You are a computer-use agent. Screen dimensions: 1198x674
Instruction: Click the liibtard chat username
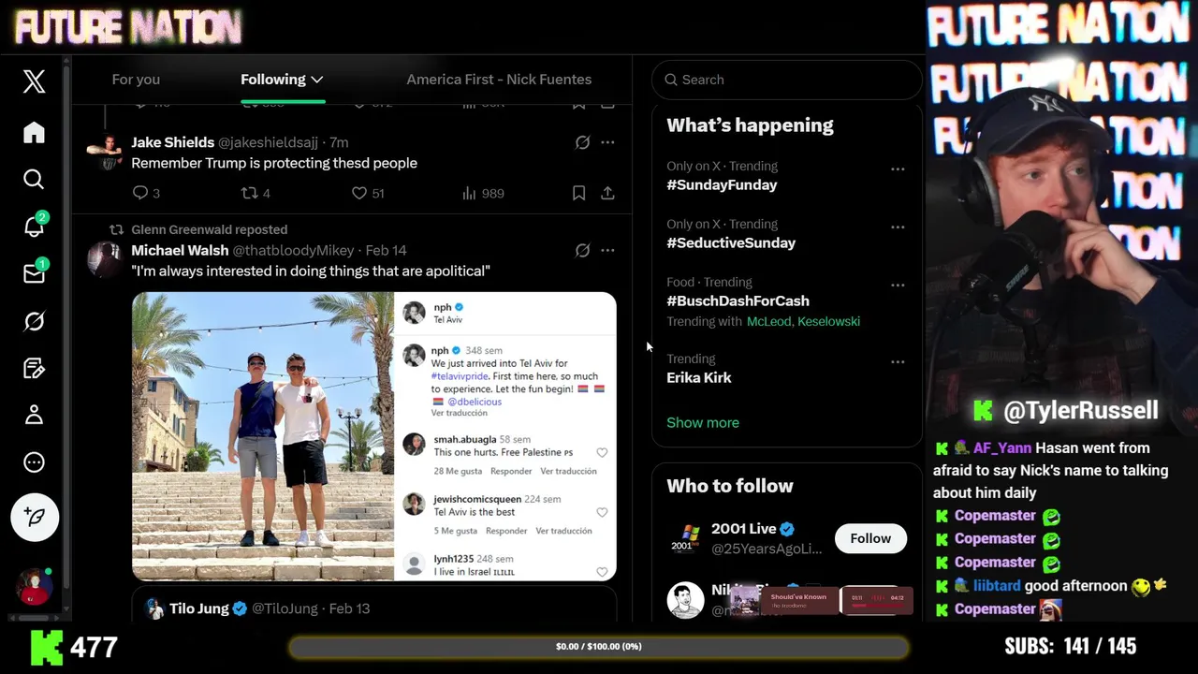pyautogui.click(x=997, y=586)
